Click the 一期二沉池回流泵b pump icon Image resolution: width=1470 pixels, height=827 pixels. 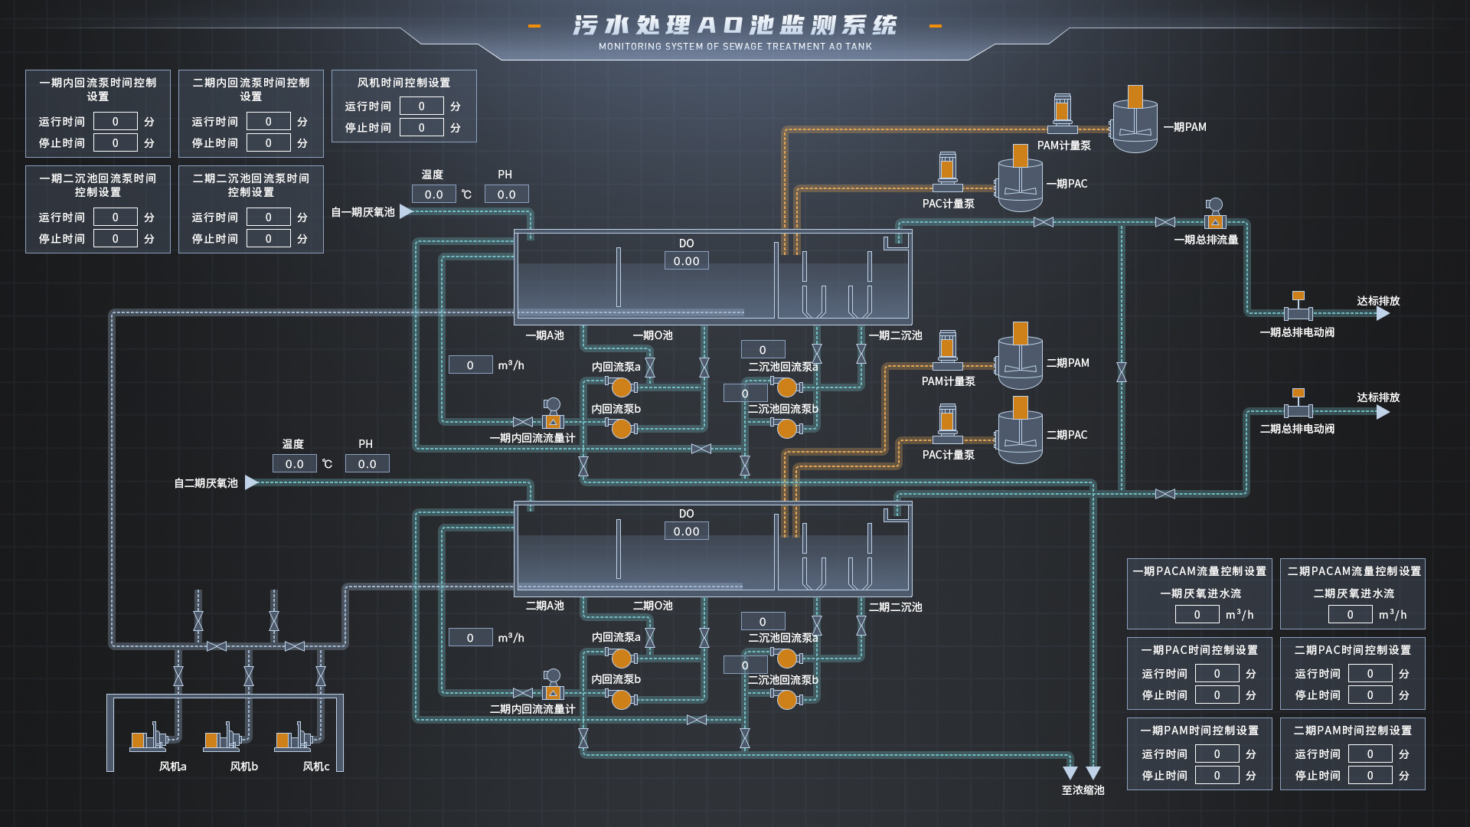tap(786, 428)
